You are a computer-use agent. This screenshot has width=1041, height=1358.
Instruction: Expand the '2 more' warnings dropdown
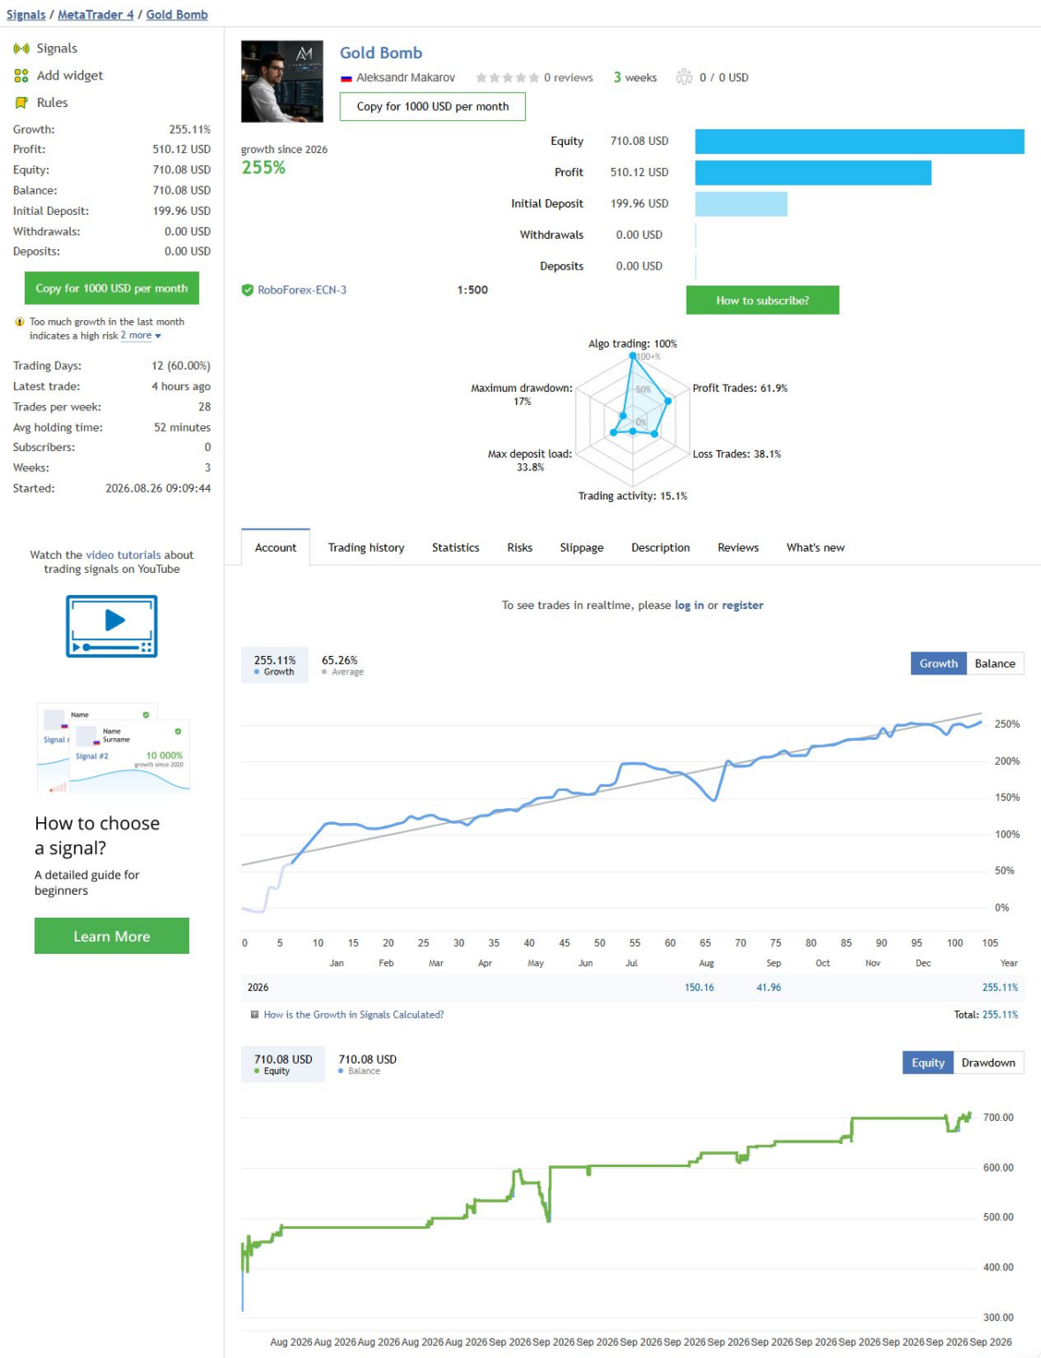click(141, 336)
